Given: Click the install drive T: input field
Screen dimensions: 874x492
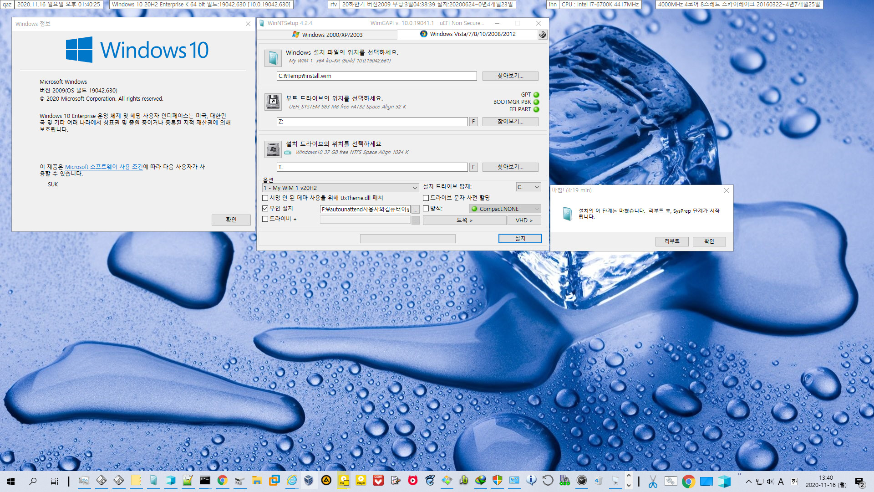Looking at the screenshot, I should click(x=372, y=167).
